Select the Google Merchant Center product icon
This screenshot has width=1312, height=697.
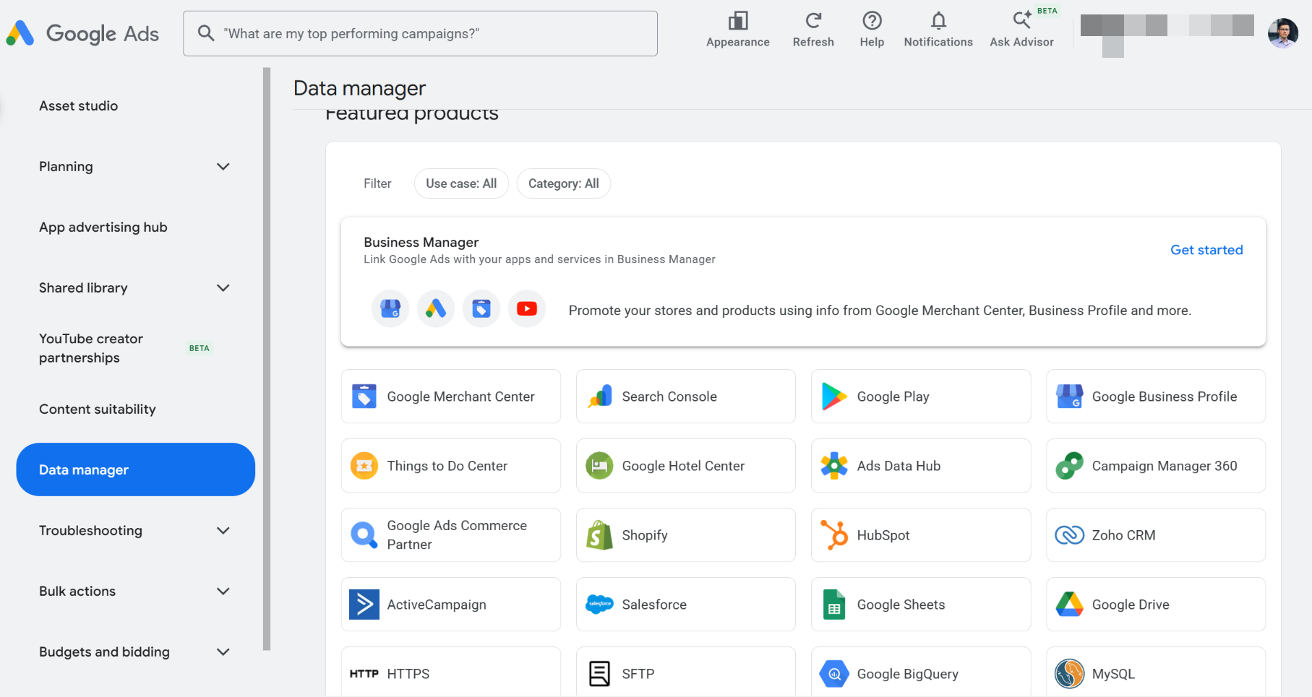pos(364,397)
